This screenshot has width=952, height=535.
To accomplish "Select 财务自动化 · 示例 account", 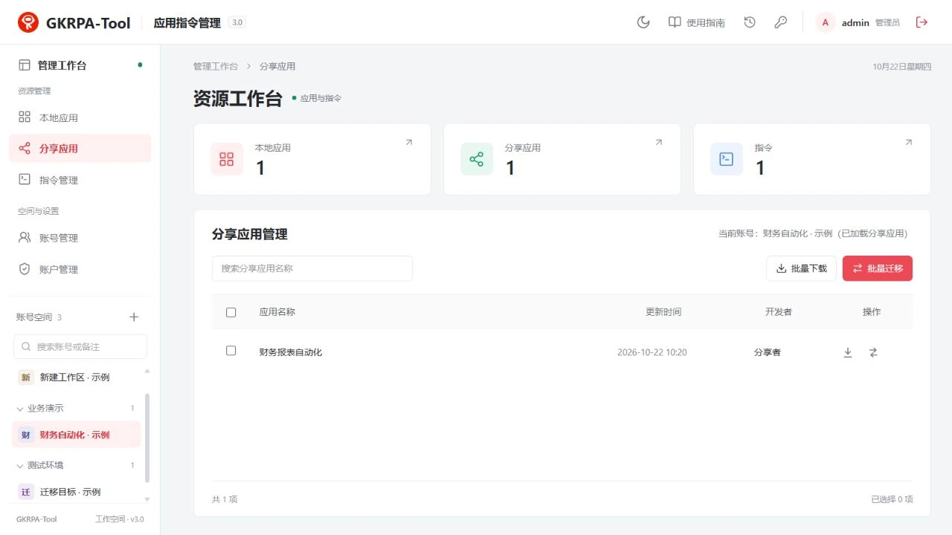I will click(x=76, y=435).
